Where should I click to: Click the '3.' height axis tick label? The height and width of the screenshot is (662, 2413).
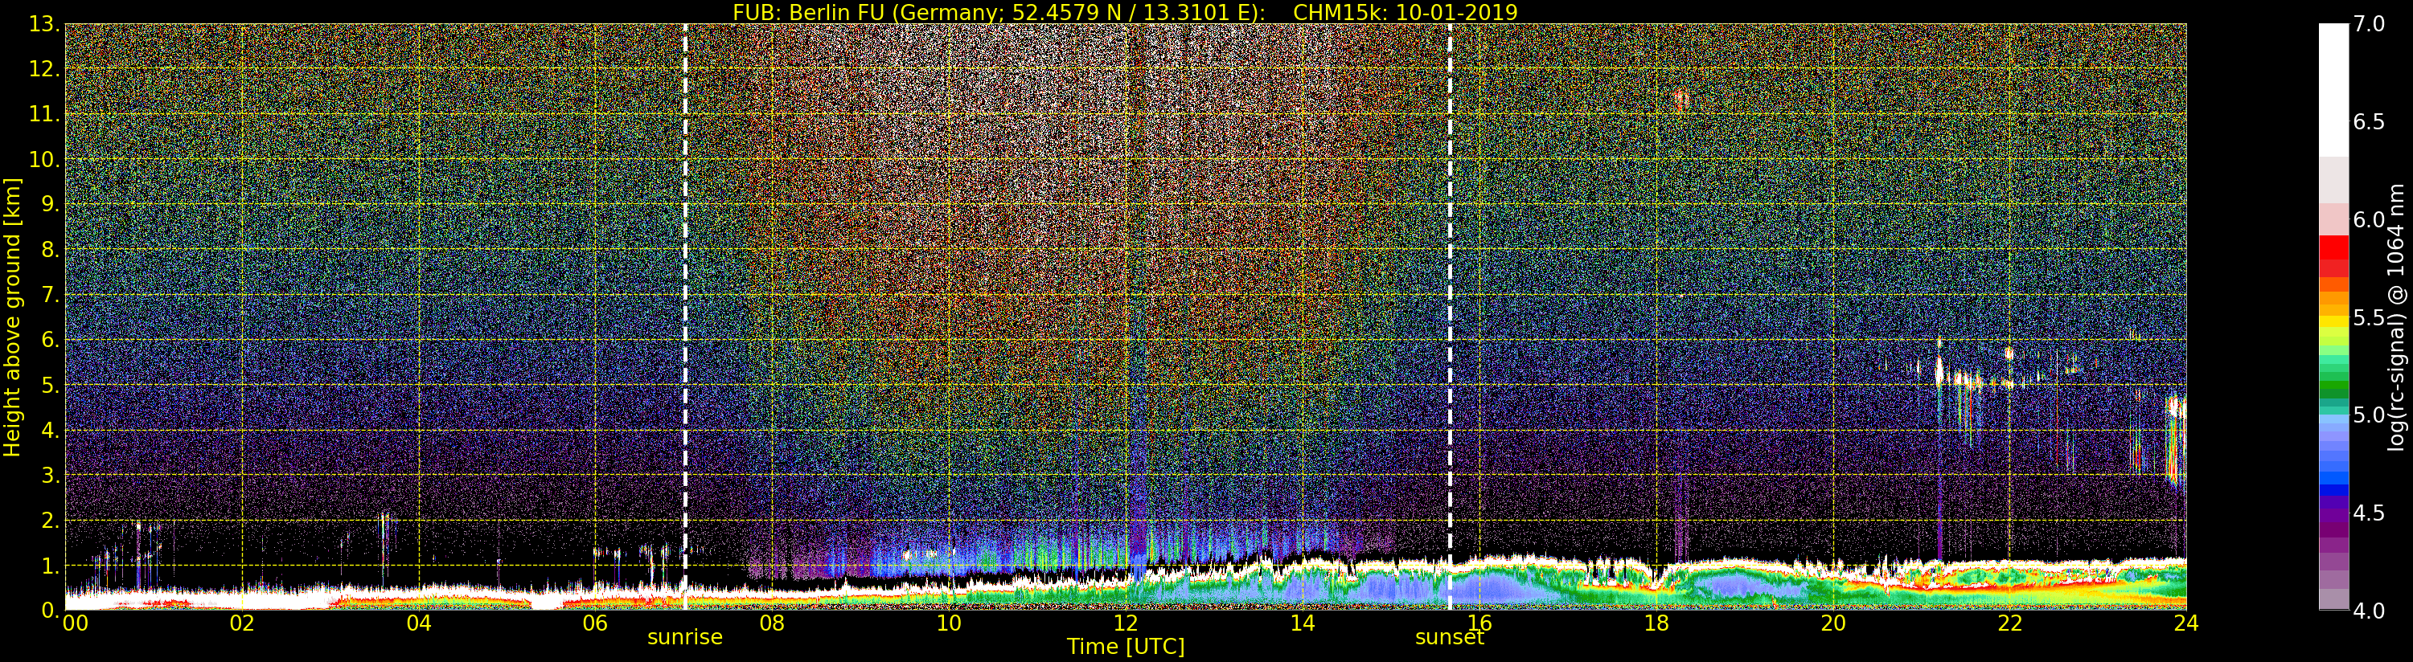51,475
